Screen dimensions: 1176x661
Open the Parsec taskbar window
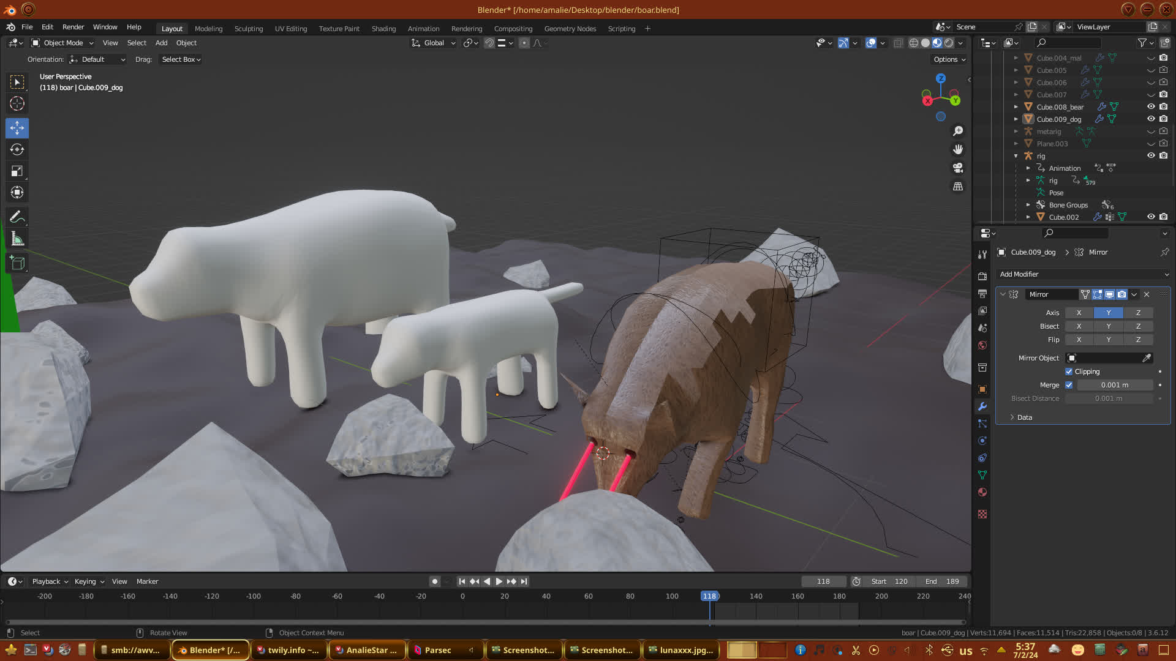(x=437, y=650)
